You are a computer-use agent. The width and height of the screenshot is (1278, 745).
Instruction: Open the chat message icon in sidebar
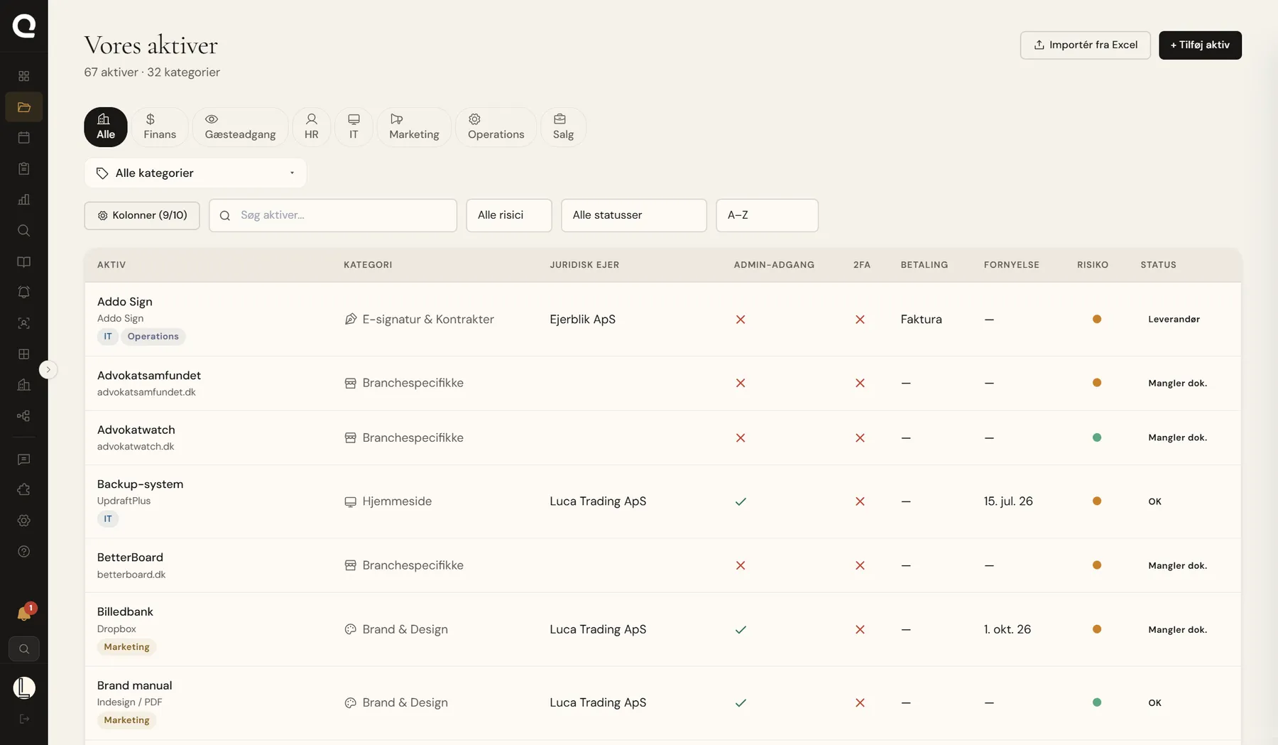coord(23,459)
